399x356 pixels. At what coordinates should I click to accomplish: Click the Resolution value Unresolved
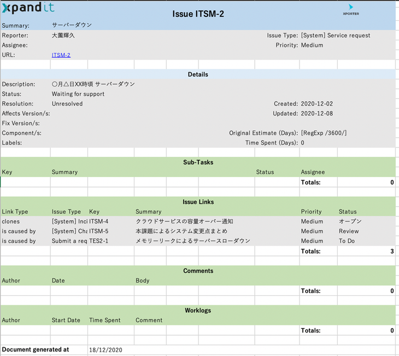pyautogui.click(x=67, y=104)
